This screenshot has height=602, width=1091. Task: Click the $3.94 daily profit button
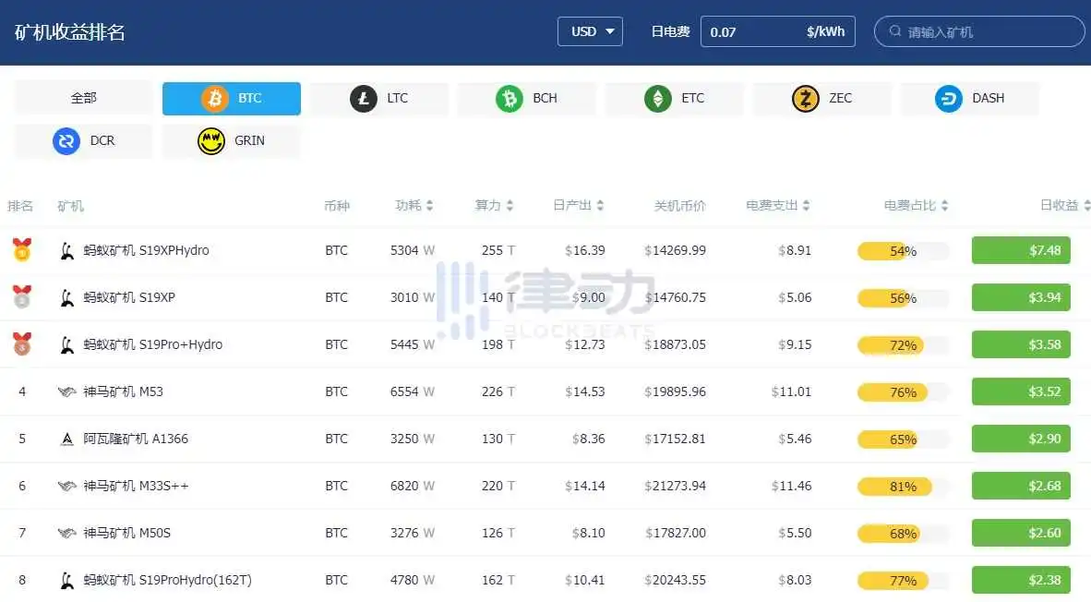coord(1021,298)
